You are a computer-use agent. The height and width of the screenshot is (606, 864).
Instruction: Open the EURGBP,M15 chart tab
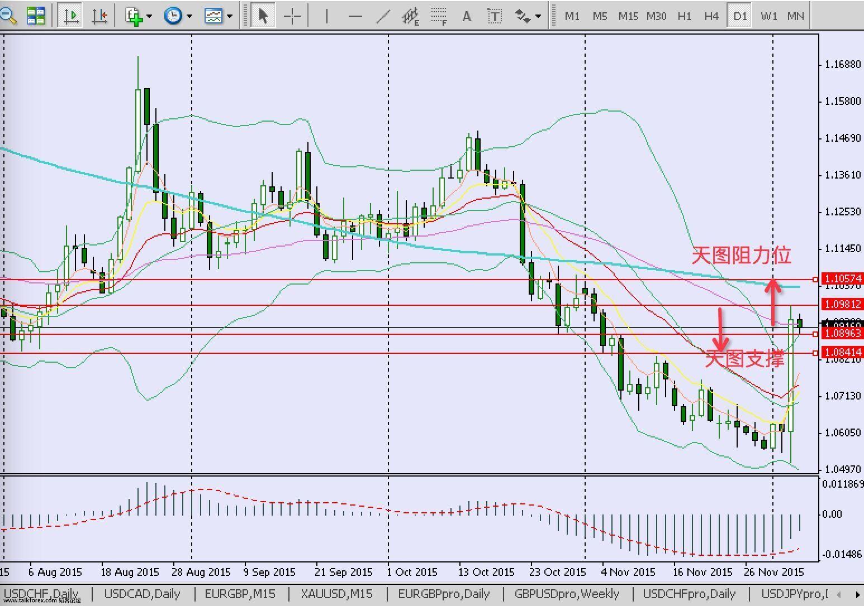[x=240, y=594]
